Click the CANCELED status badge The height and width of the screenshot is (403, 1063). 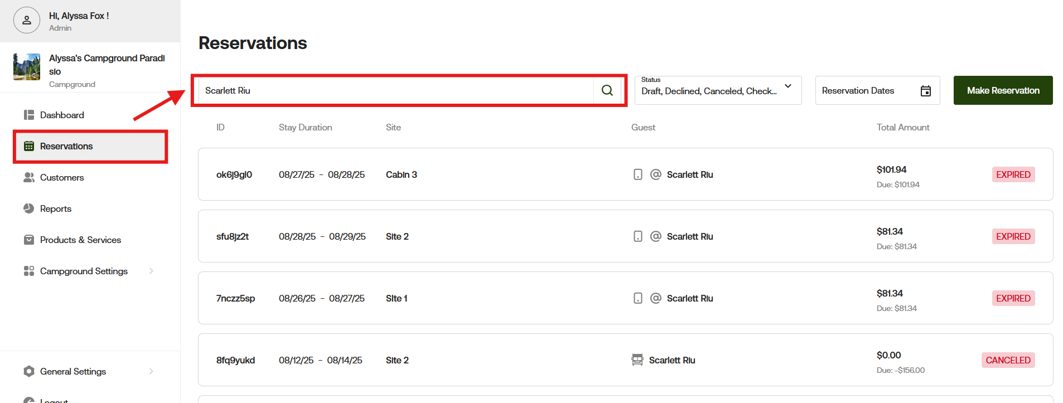[1008, 360]
